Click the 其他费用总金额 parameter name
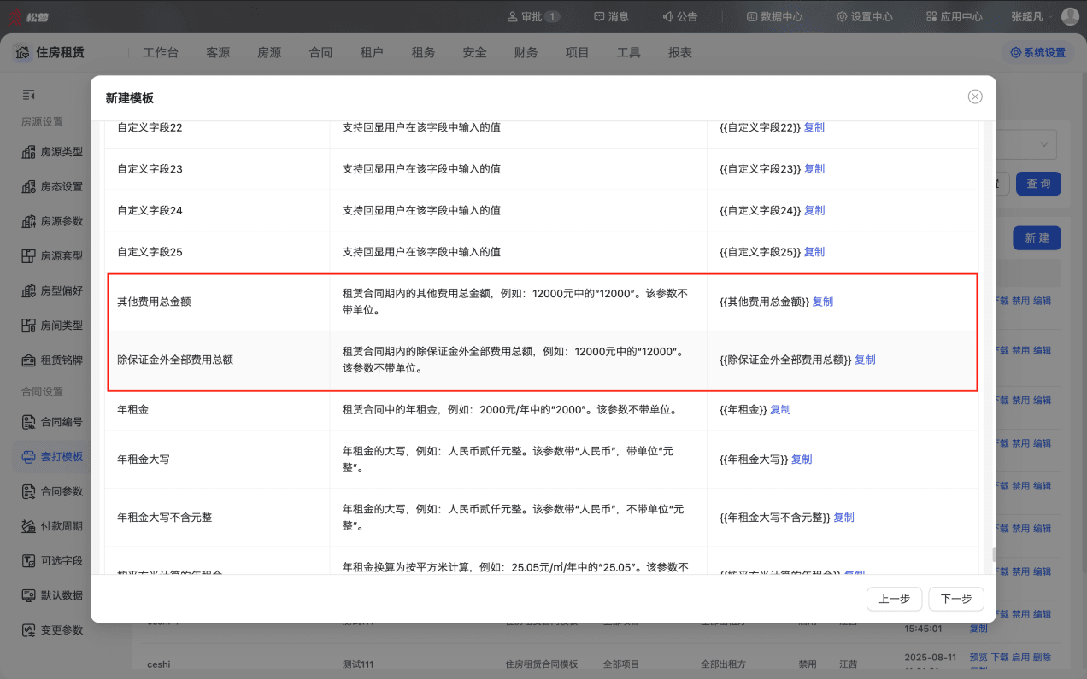The width and height of the screenshot is (1087, 679). click(154, 301)
